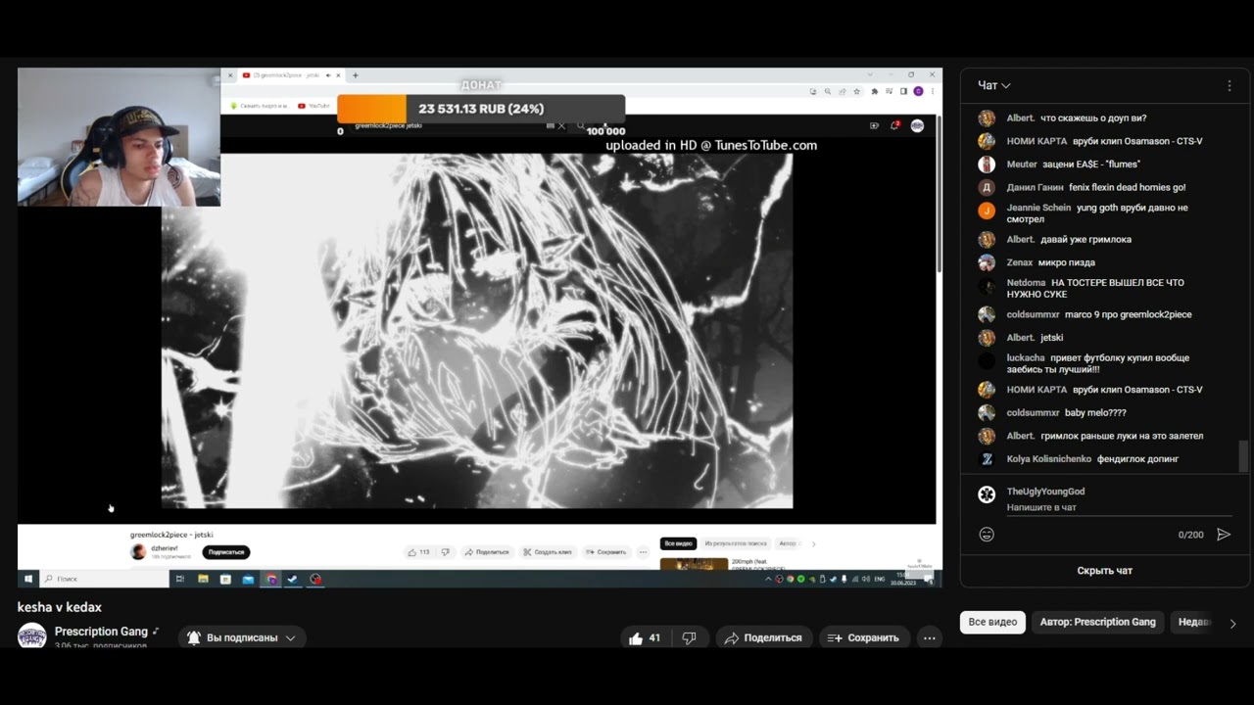Viewport: 1254px width, 705px height.
Task: Click the donation goal progress bar
Action: click(481, 109)
